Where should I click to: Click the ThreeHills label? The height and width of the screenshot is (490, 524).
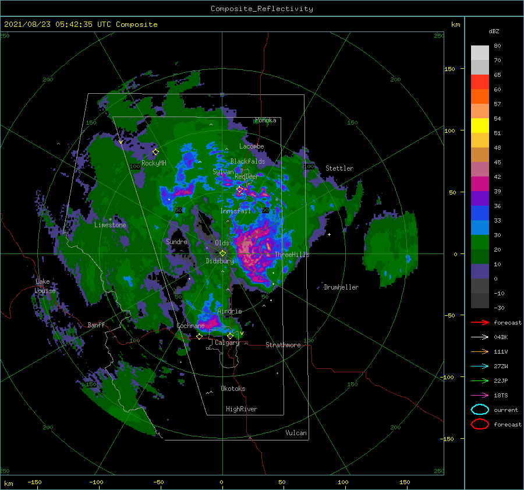coord(292,255)
